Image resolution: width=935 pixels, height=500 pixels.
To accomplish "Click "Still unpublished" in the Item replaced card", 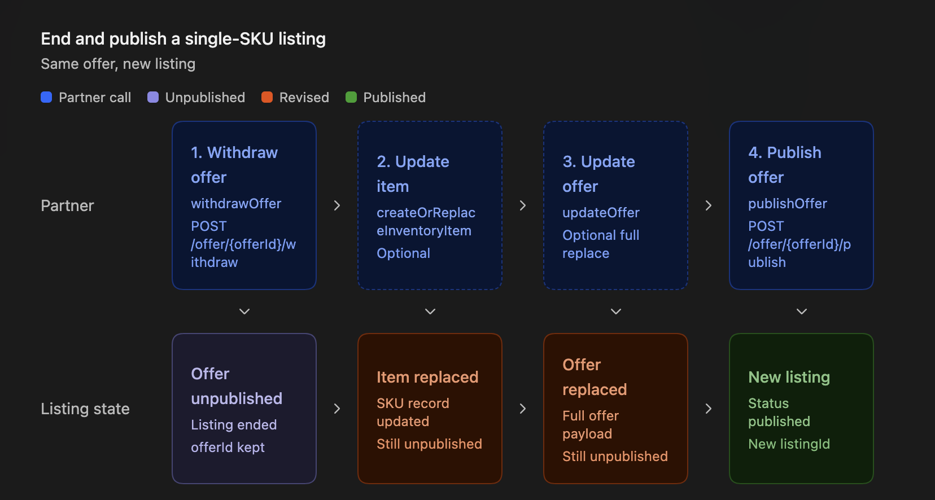I will [429, 444].
